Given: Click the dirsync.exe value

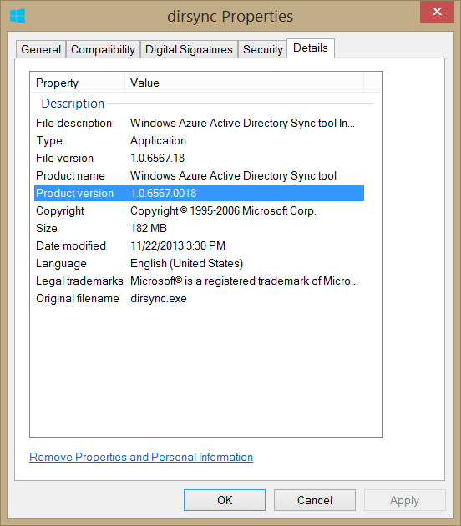Looking at the screenshot, I should coord(159,298).
